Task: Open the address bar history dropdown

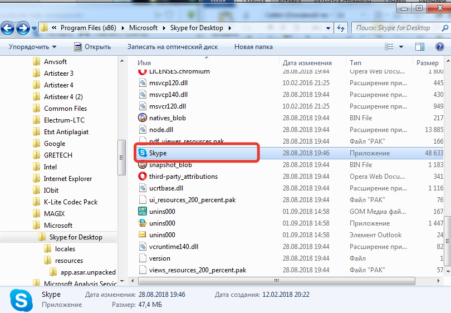Action: 330,27
